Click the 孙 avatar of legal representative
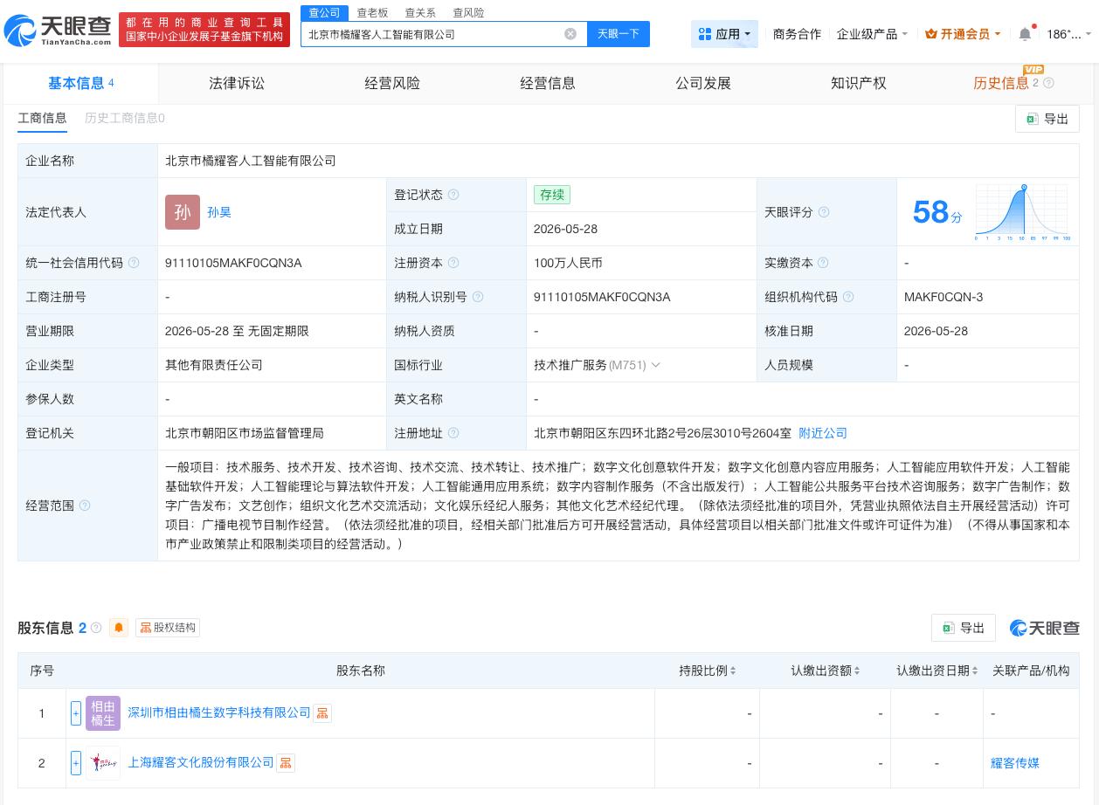 point(183,212)
